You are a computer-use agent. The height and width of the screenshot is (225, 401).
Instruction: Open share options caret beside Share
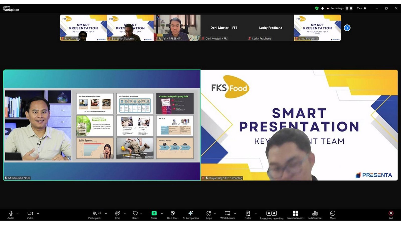click(x=162, y=213)
